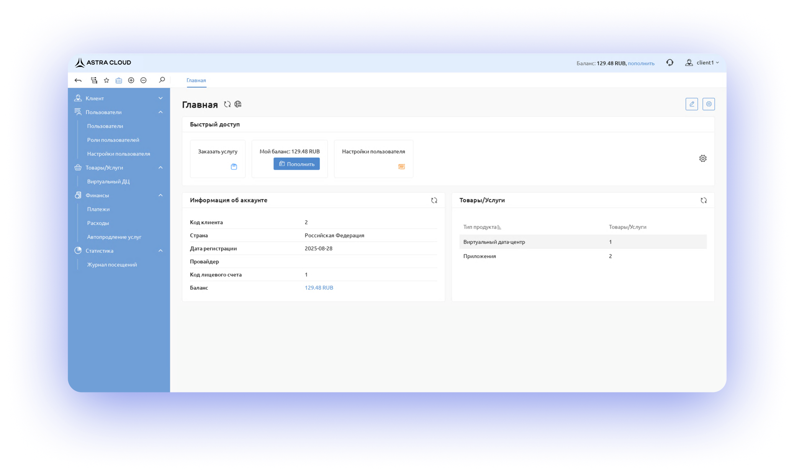Click the Провайдер label
Image resolution: width=794 pixels, height=474 pixels.
click(x=205, y=262)
